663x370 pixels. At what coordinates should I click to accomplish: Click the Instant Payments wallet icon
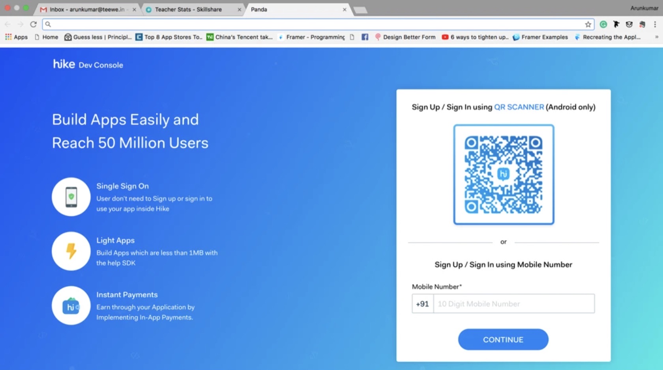[x=71, y=305]
